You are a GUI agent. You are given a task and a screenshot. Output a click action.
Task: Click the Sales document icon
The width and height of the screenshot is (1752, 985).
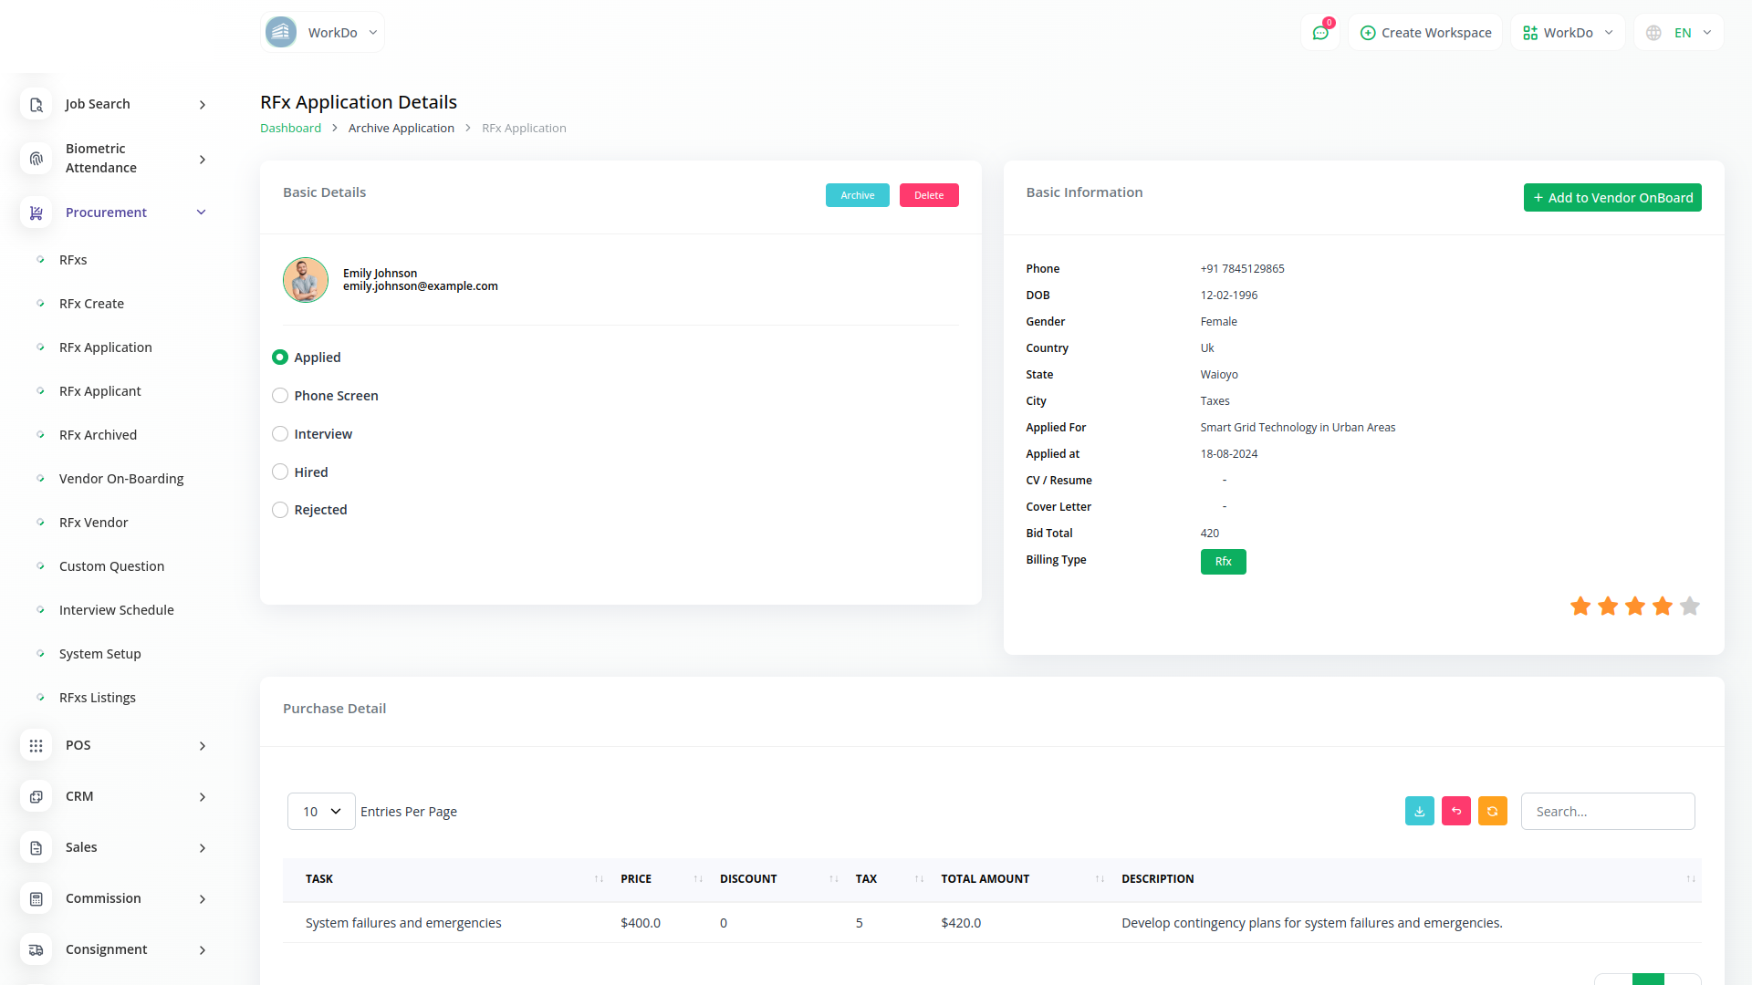click(x=36, y=848)
